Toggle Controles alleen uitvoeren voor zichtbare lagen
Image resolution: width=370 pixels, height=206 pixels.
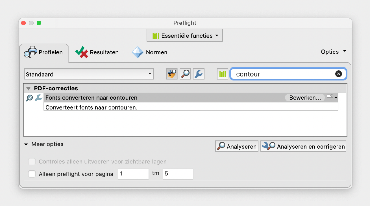(x=32, y=162)
